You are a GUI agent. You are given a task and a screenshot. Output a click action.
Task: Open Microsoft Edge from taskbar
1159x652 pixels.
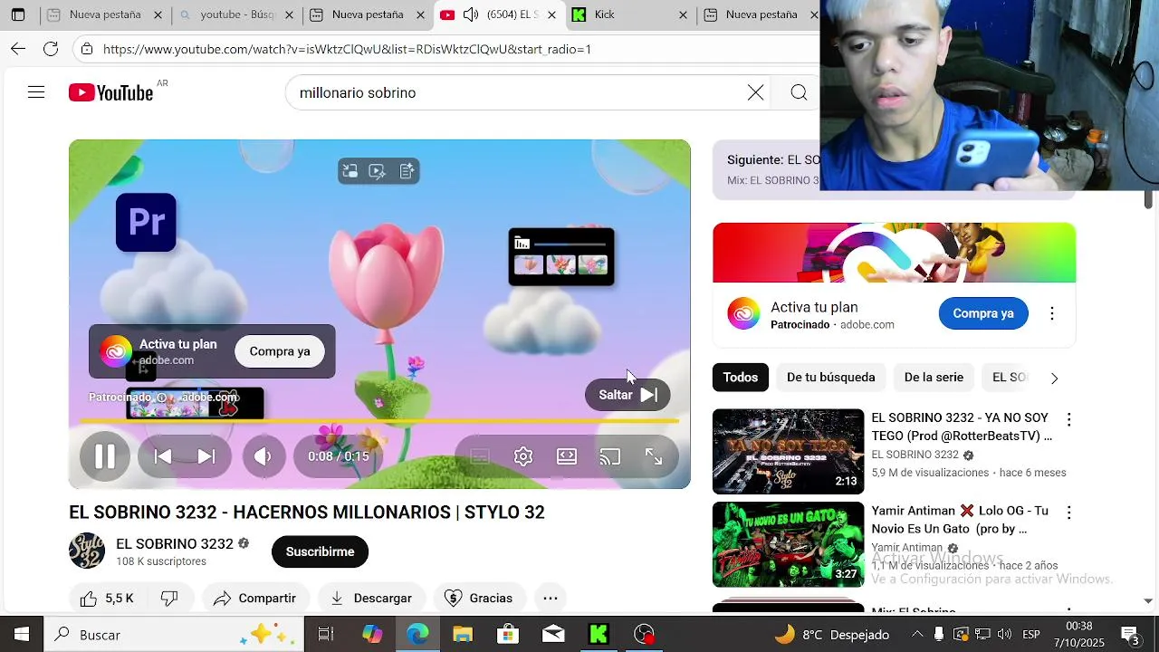click(417, 635)
